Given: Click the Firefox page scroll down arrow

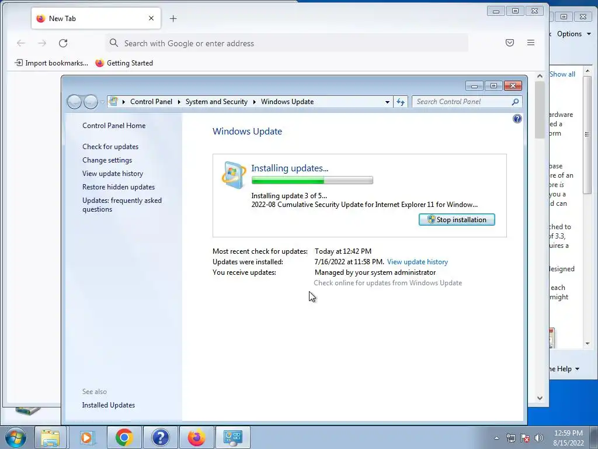Looking at the screenshot, I should tap(540, 398).
